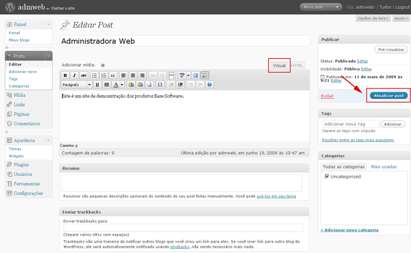The width and height of the screenshot is (411, 253).
Task: Center-align the paragraph text
Action: click(133, 76)
